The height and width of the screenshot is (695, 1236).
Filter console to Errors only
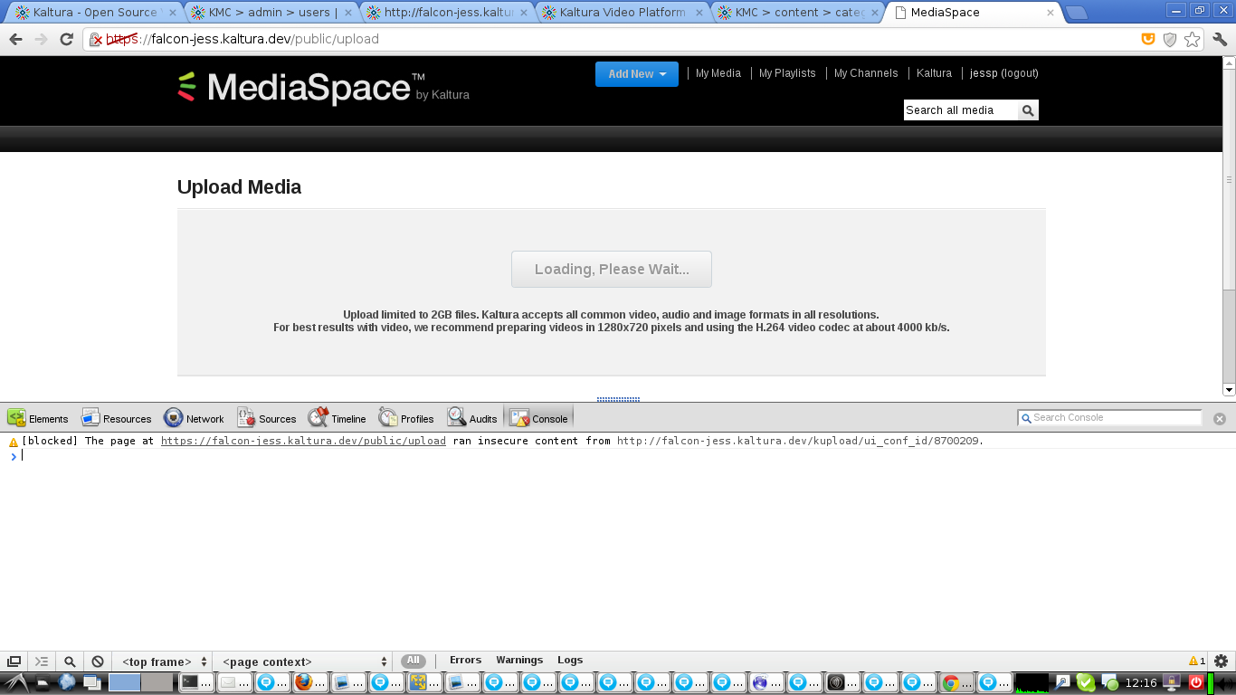[465, 661]
